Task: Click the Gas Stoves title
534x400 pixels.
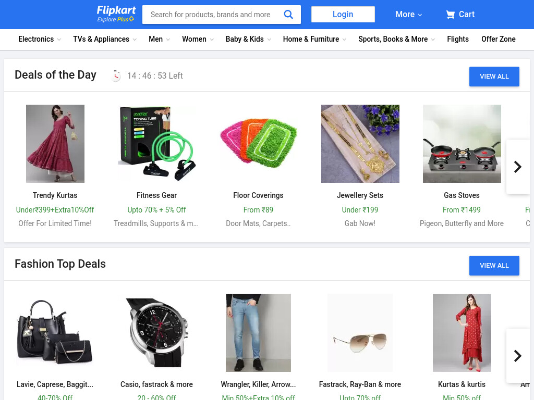Action: click(462, 195)
